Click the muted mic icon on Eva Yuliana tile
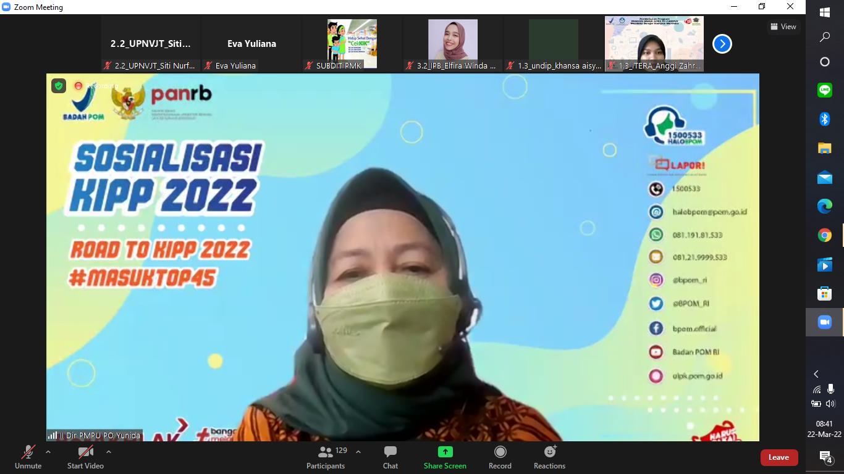The height and width of the screenshot is (474, 844). [208, 65]
